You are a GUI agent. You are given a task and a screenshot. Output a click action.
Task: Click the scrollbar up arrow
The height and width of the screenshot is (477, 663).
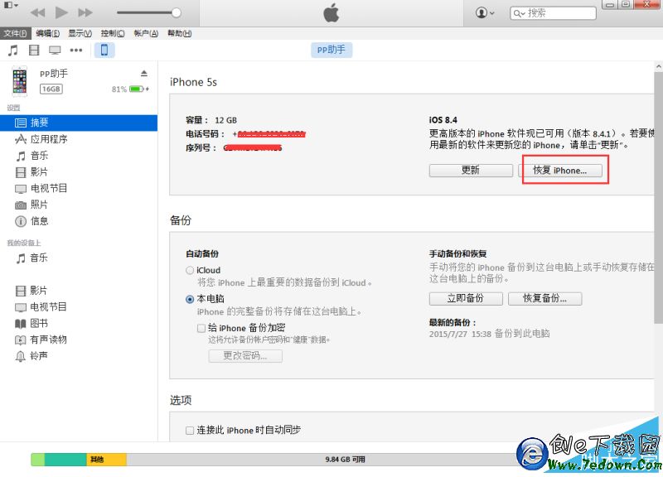click(658, 66)
